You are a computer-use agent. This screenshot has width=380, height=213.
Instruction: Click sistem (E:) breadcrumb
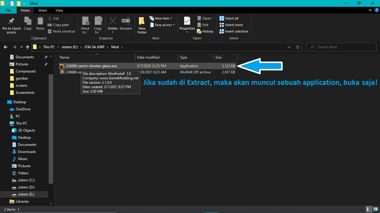click(70, 47)
